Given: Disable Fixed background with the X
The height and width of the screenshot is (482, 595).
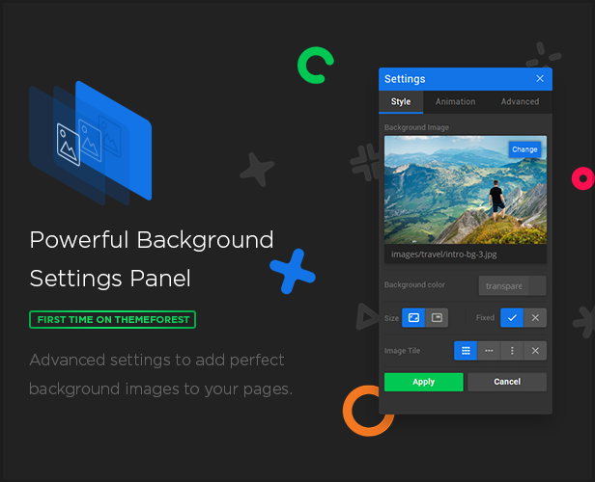Looking at the screenshot, I should [x=535, y=317].
